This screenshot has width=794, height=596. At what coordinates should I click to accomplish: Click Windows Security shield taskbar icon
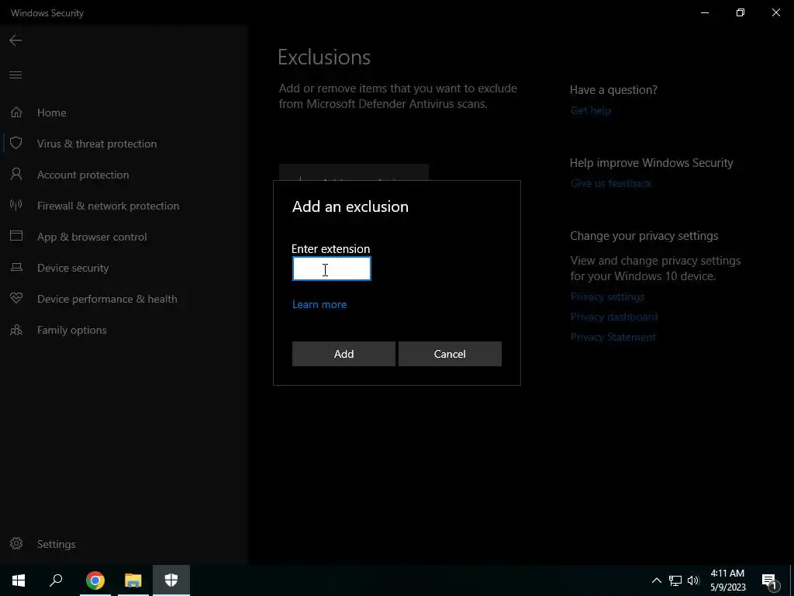(x=171, y=580)
